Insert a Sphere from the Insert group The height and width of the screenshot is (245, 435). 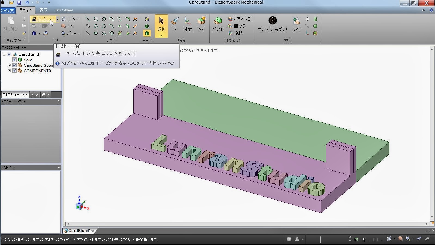[x=315, y=26]
